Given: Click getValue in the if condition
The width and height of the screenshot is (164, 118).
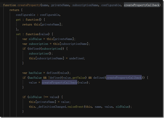Looking at the screenshot, I should point(79,78).
